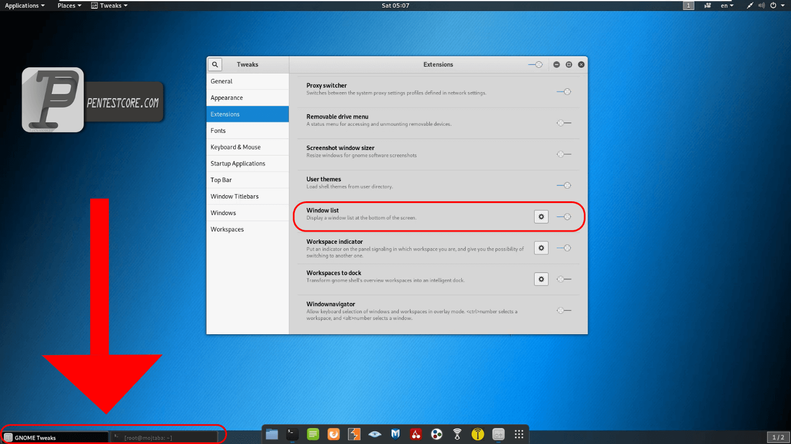
Task: Click the Sat 05:07 clock in top bar
Action: tap(395, 6)
